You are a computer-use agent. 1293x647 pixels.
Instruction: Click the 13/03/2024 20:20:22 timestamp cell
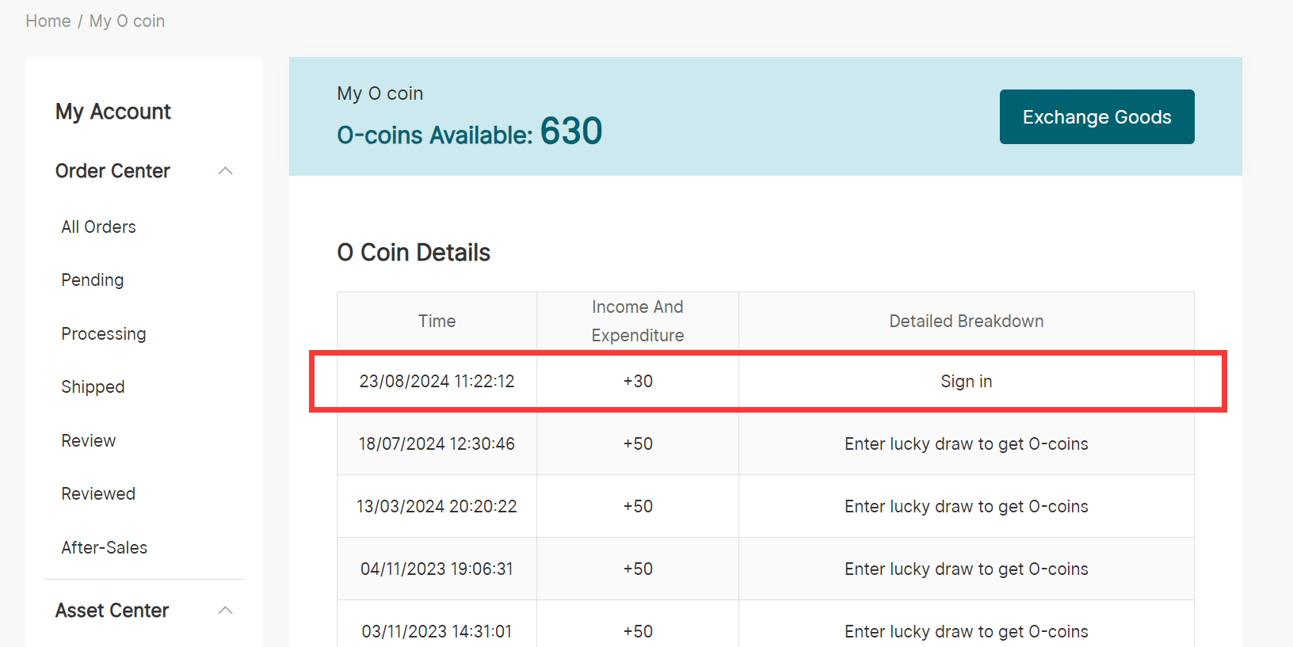point(437,507)
